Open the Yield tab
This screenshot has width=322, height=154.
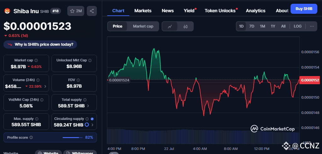tap(189, 11)
